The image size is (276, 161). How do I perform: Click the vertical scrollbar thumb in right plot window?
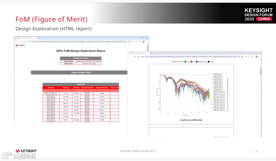click(261, 72)
